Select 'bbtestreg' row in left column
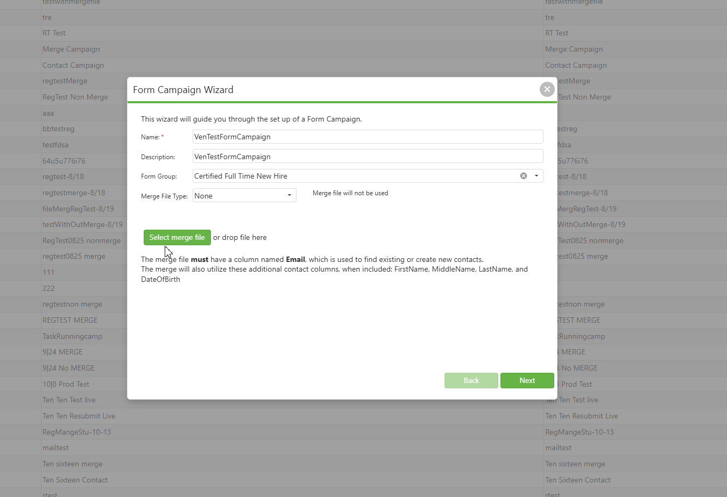The image size is (727, 497). click(x=58, y=129)
